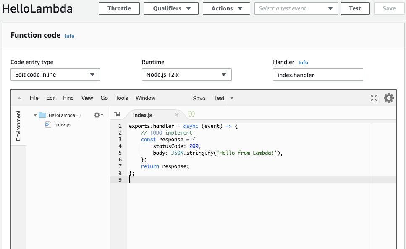The image size is (406, 249).
Task: Open the Function code Info link
Action: pyautogui.click(x=69, y=36)
